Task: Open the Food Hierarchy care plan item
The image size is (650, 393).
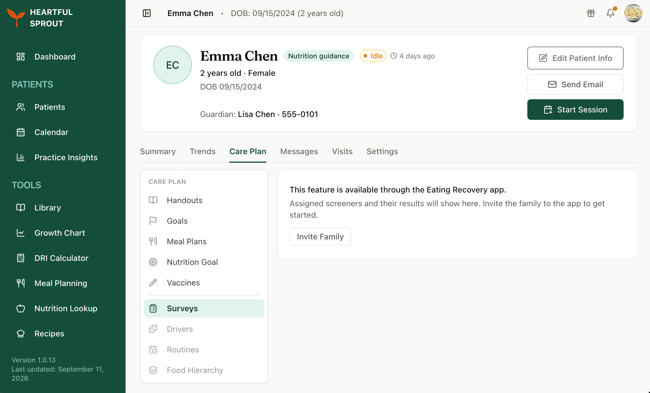Action: point(204,370)
